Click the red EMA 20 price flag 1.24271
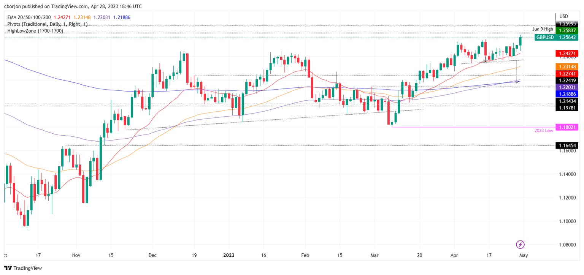 567,53
